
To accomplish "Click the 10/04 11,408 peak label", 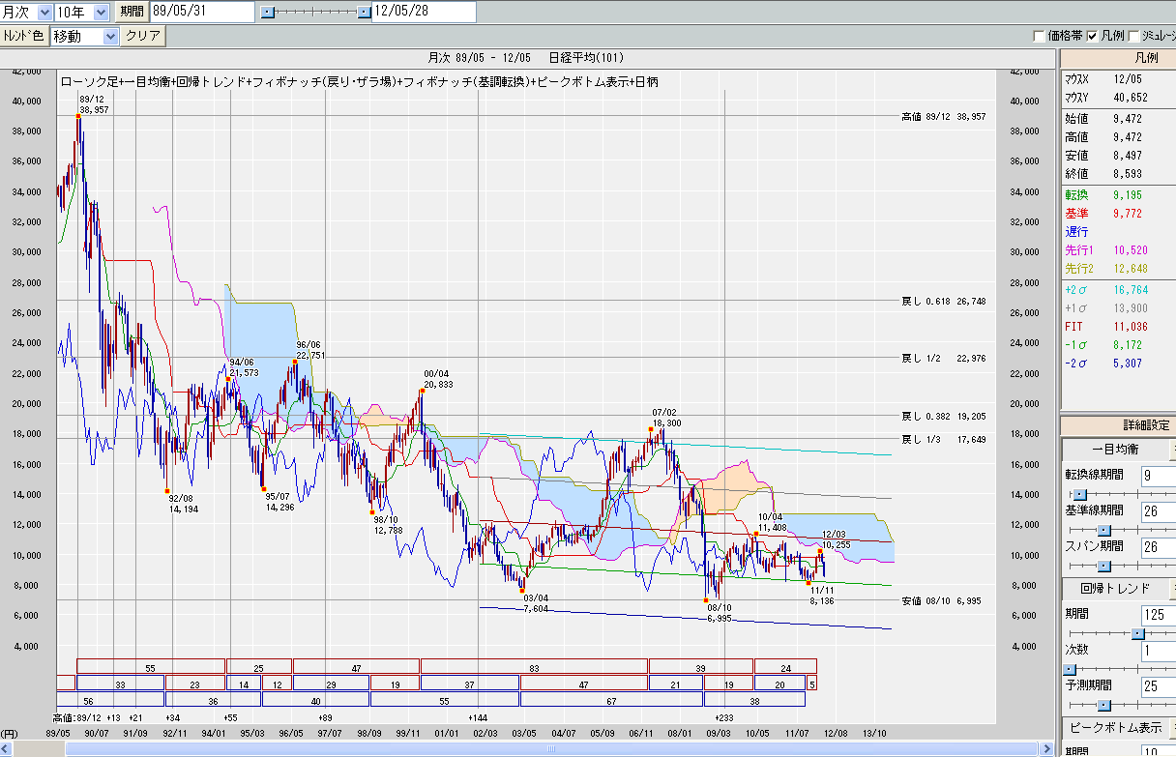I will tap(772, 522).
